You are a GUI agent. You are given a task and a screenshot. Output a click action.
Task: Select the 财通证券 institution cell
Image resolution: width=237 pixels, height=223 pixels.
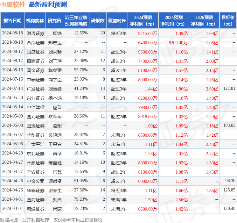pos(36,33)
